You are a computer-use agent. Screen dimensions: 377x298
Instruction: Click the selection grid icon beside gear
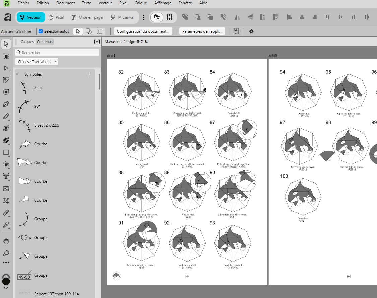click(x=236, y=31)
